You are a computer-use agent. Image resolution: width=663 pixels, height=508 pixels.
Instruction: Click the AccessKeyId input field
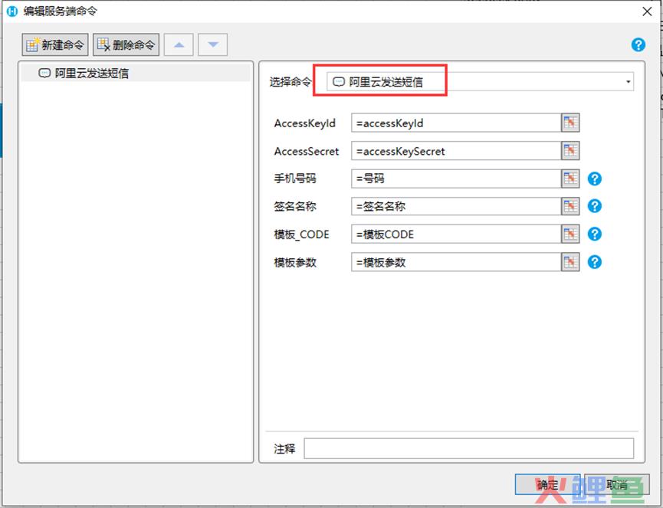[456, 123]
